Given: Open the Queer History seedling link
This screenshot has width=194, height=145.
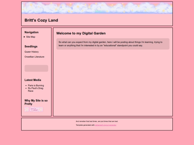Looking at the screenshot, I should click(32, 52).
